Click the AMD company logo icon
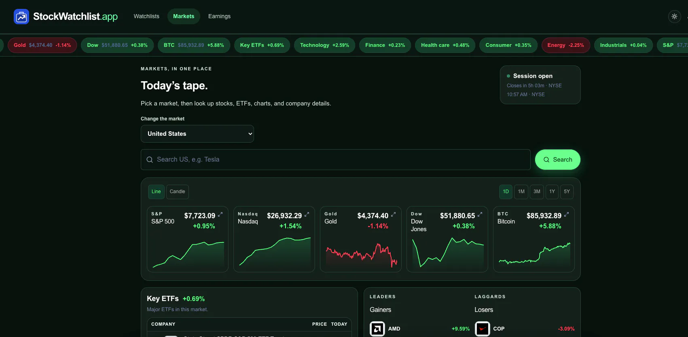Screen dimensions: 688x337 377,329
